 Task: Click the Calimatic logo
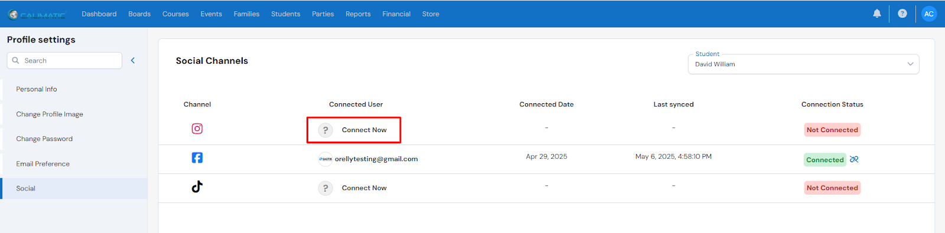pyautogui.click(x=37, y=14)
